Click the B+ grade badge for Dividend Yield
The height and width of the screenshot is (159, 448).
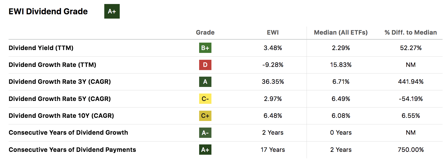tap(205, 48)
